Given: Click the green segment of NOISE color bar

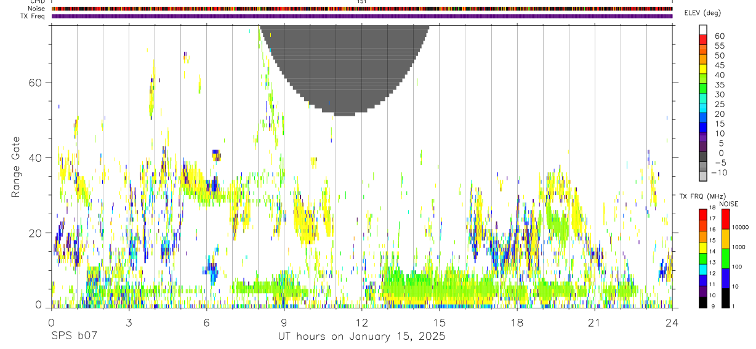Looking at the screenshot, I should click(x=725, y=259).
